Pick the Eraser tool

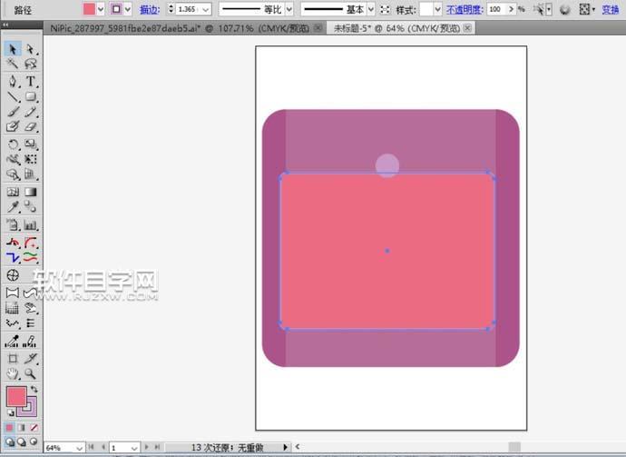coord(31,127)
